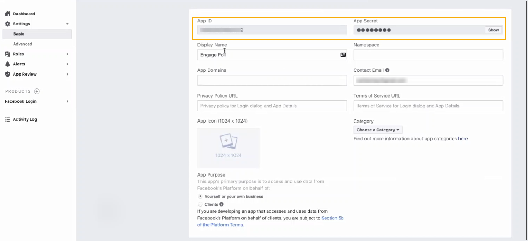
Task: Show the App Secret
Action: [493, 30]
